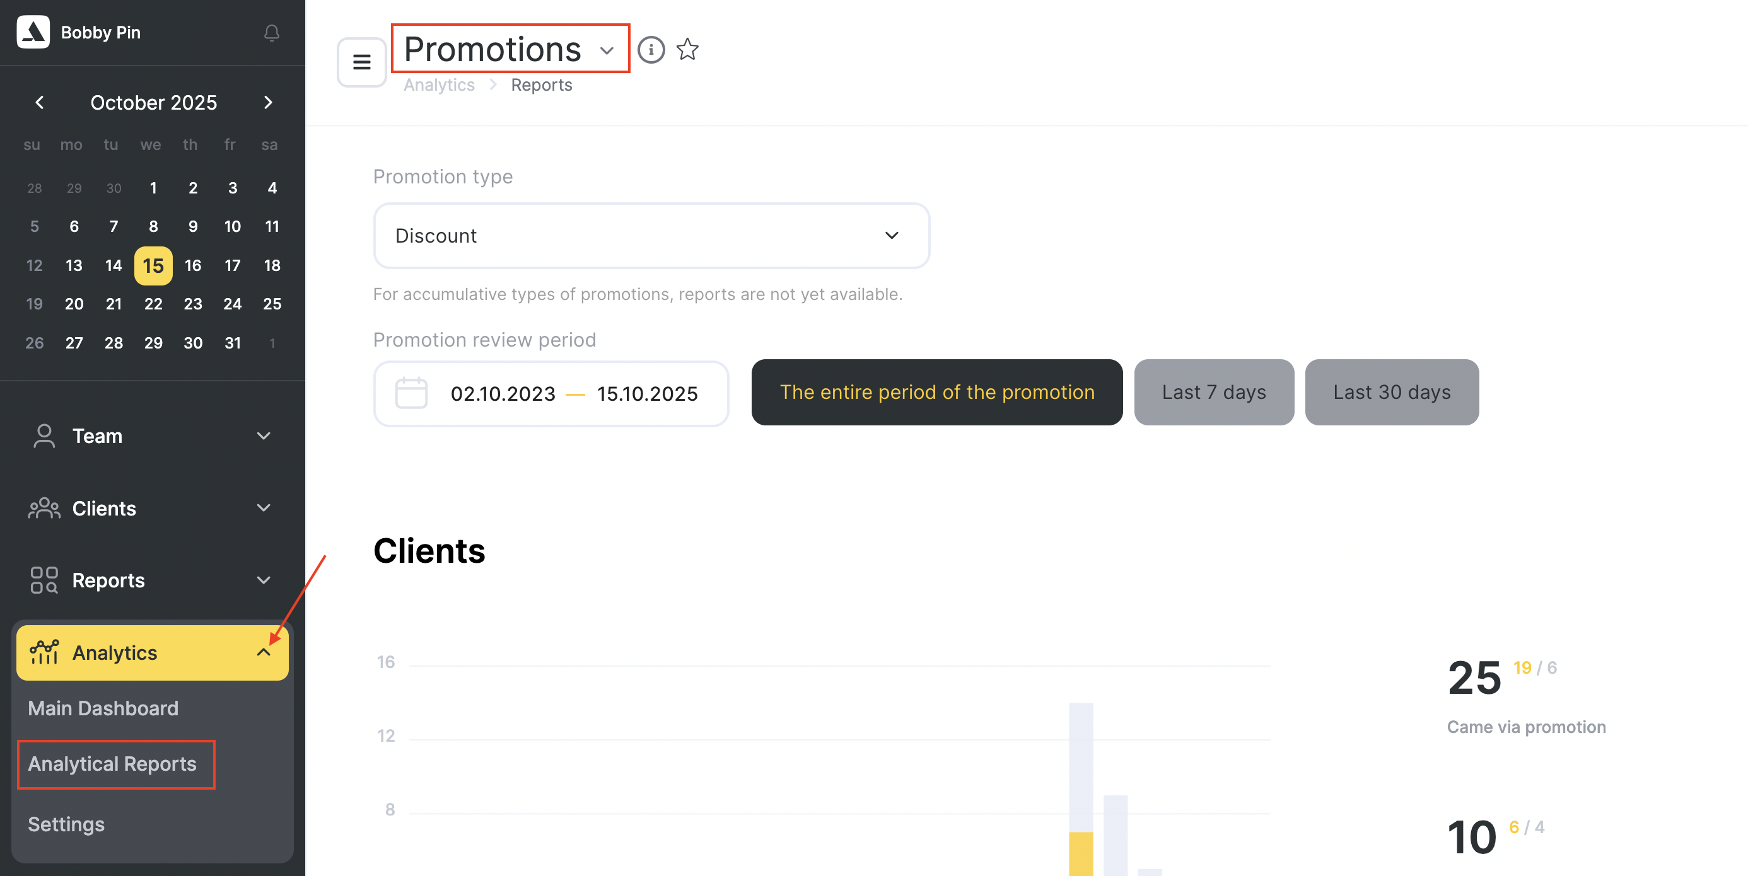
Task: Open Settings under Analytics
Action: (66, 824)
